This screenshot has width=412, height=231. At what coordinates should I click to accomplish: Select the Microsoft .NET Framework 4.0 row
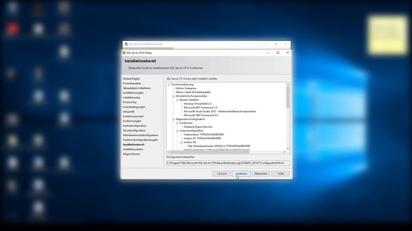click(x=201, y=116)
